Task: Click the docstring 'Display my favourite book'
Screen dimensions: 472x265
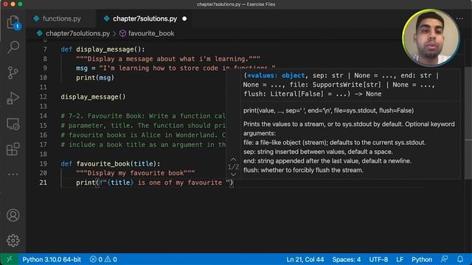Action: (x=136, y=173)
